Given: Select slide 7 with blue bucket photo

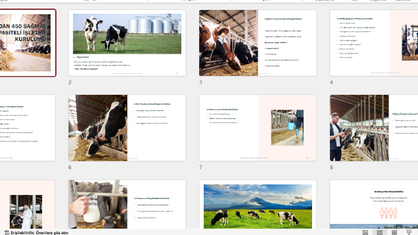Looking at the screenshot, I should tap(258, 128).
